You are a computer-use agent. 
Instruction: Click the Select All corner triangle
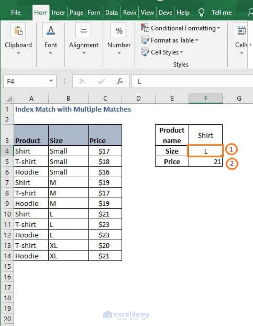pos(9,99)
